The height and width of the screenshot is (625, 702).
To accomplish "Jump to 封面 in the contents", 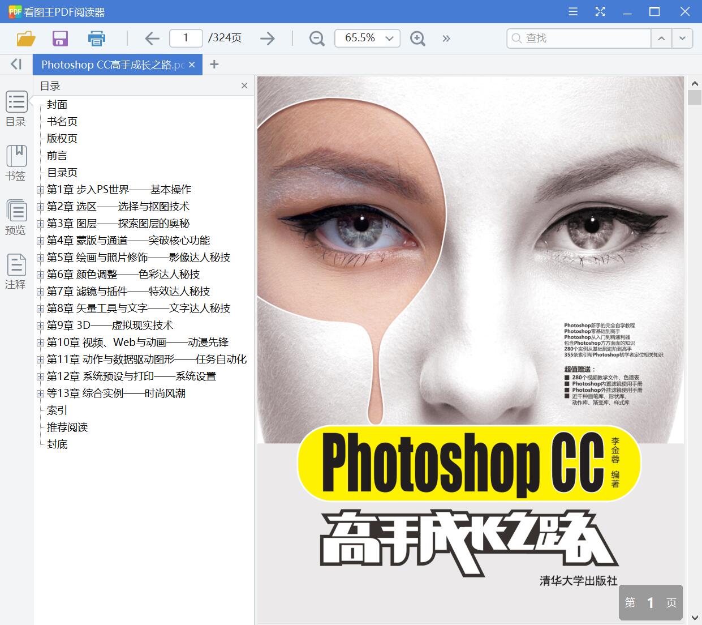I will pos(57,105).
